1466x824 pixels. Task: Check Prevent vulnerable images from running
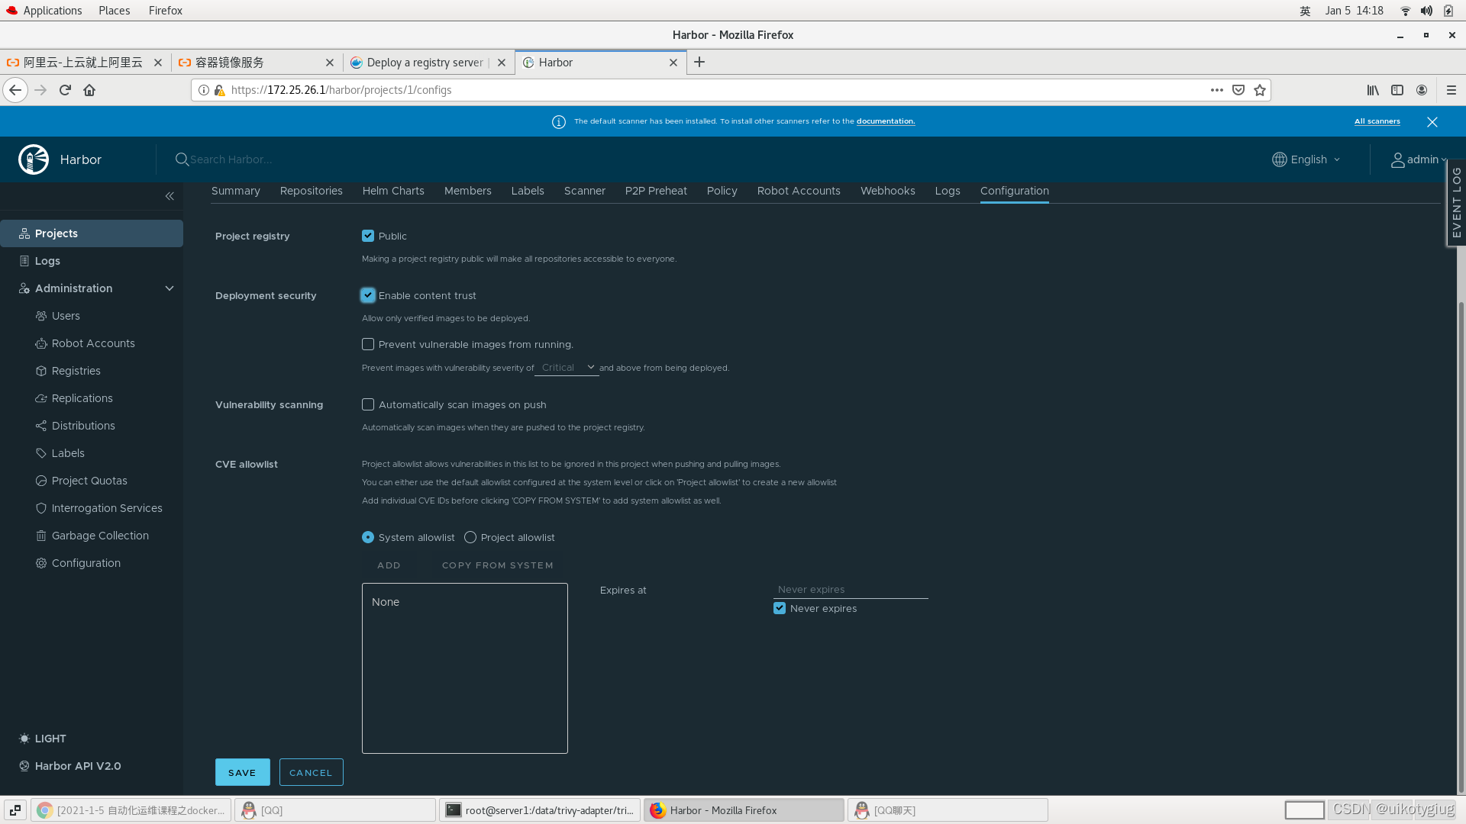click(x=368, y=345)
